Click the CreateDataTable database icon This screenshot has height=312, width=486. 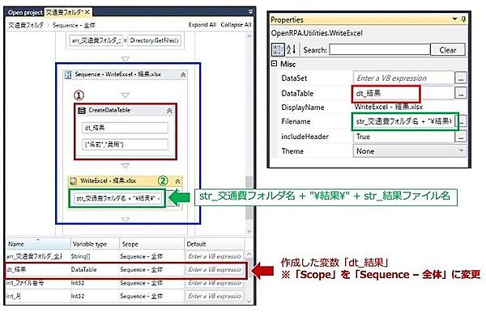82,111
